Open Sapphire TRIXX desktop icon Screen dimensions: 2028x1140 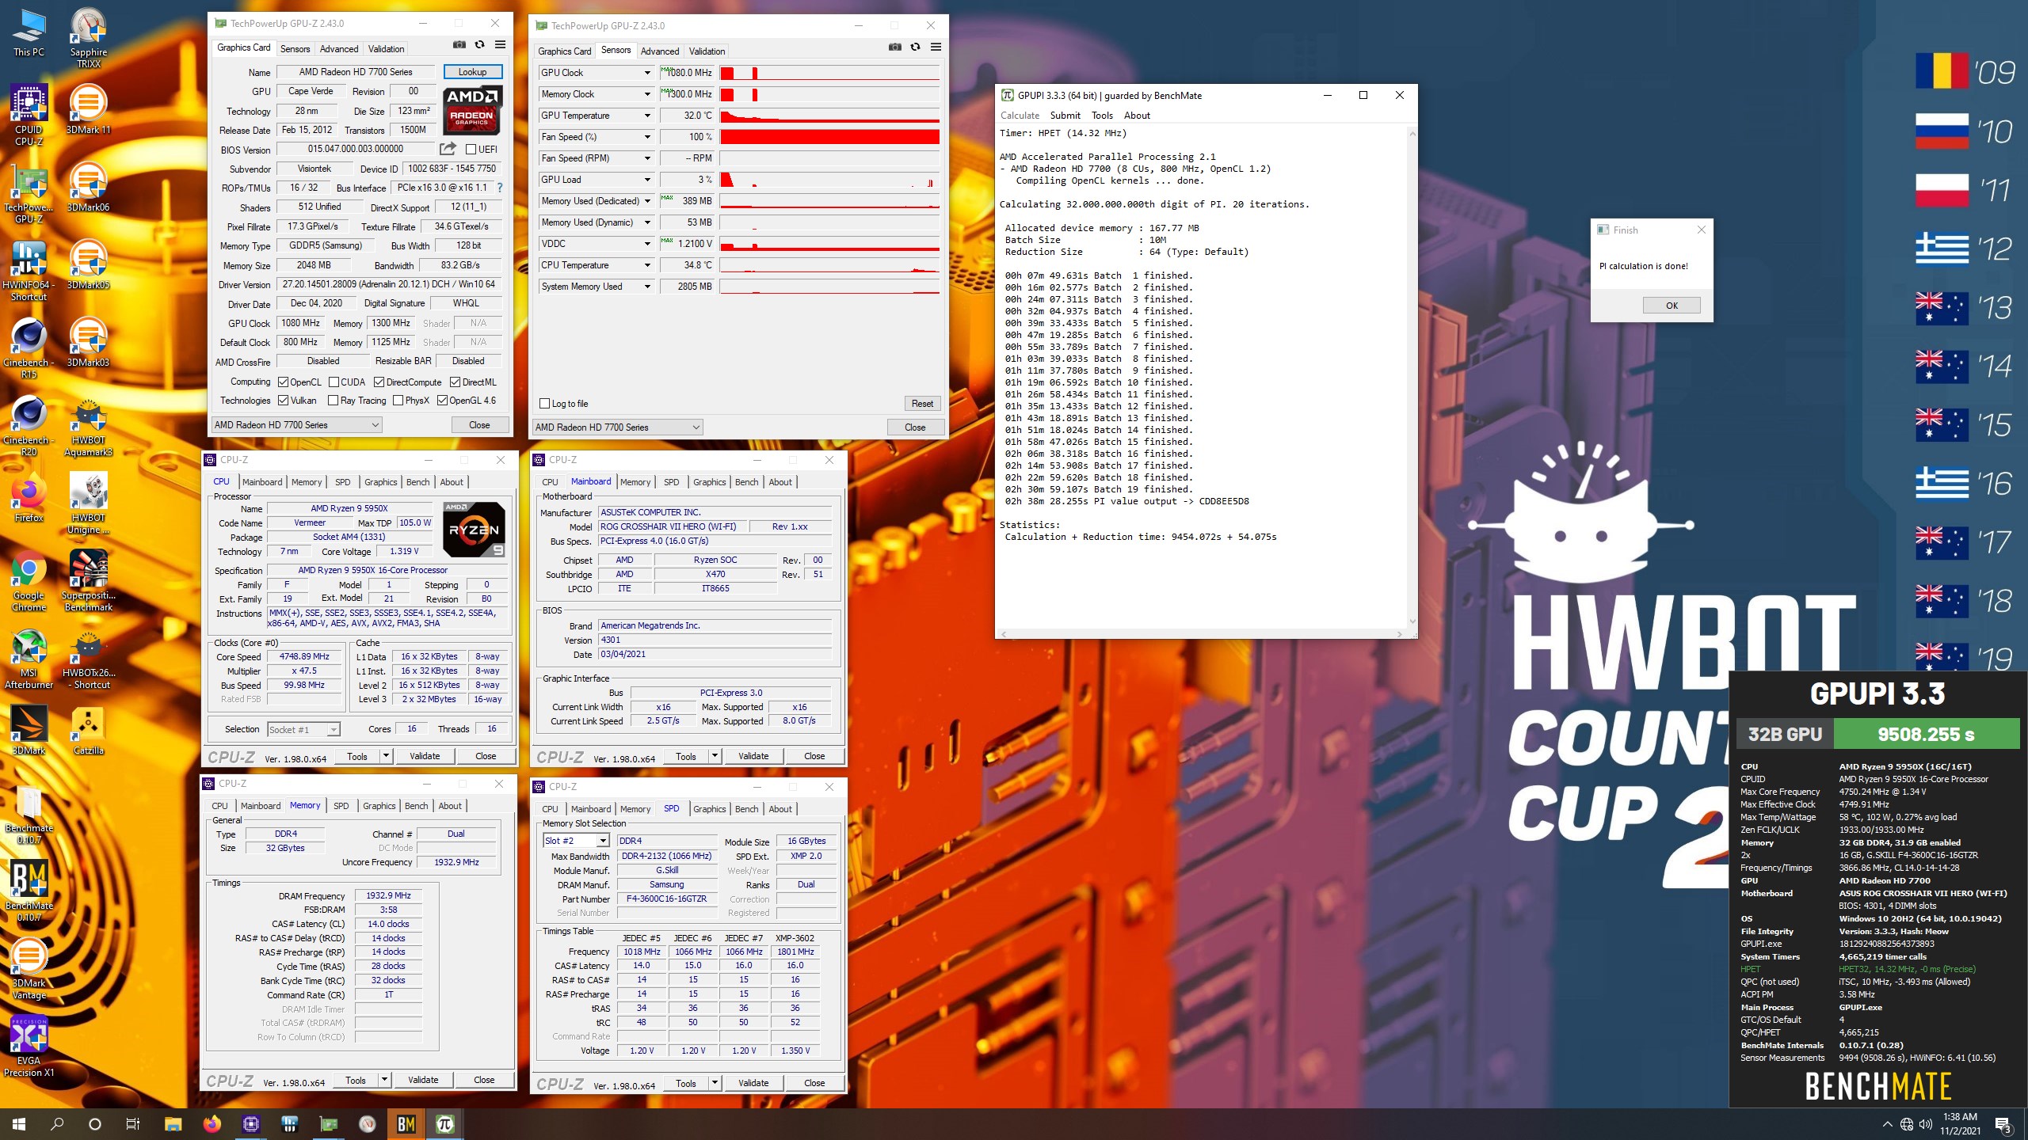tap(88, 37)
